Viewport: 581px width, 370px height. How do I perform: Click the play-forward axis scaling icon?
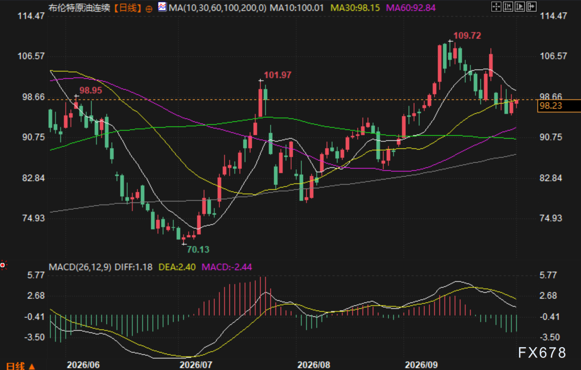tap(520, 7)
